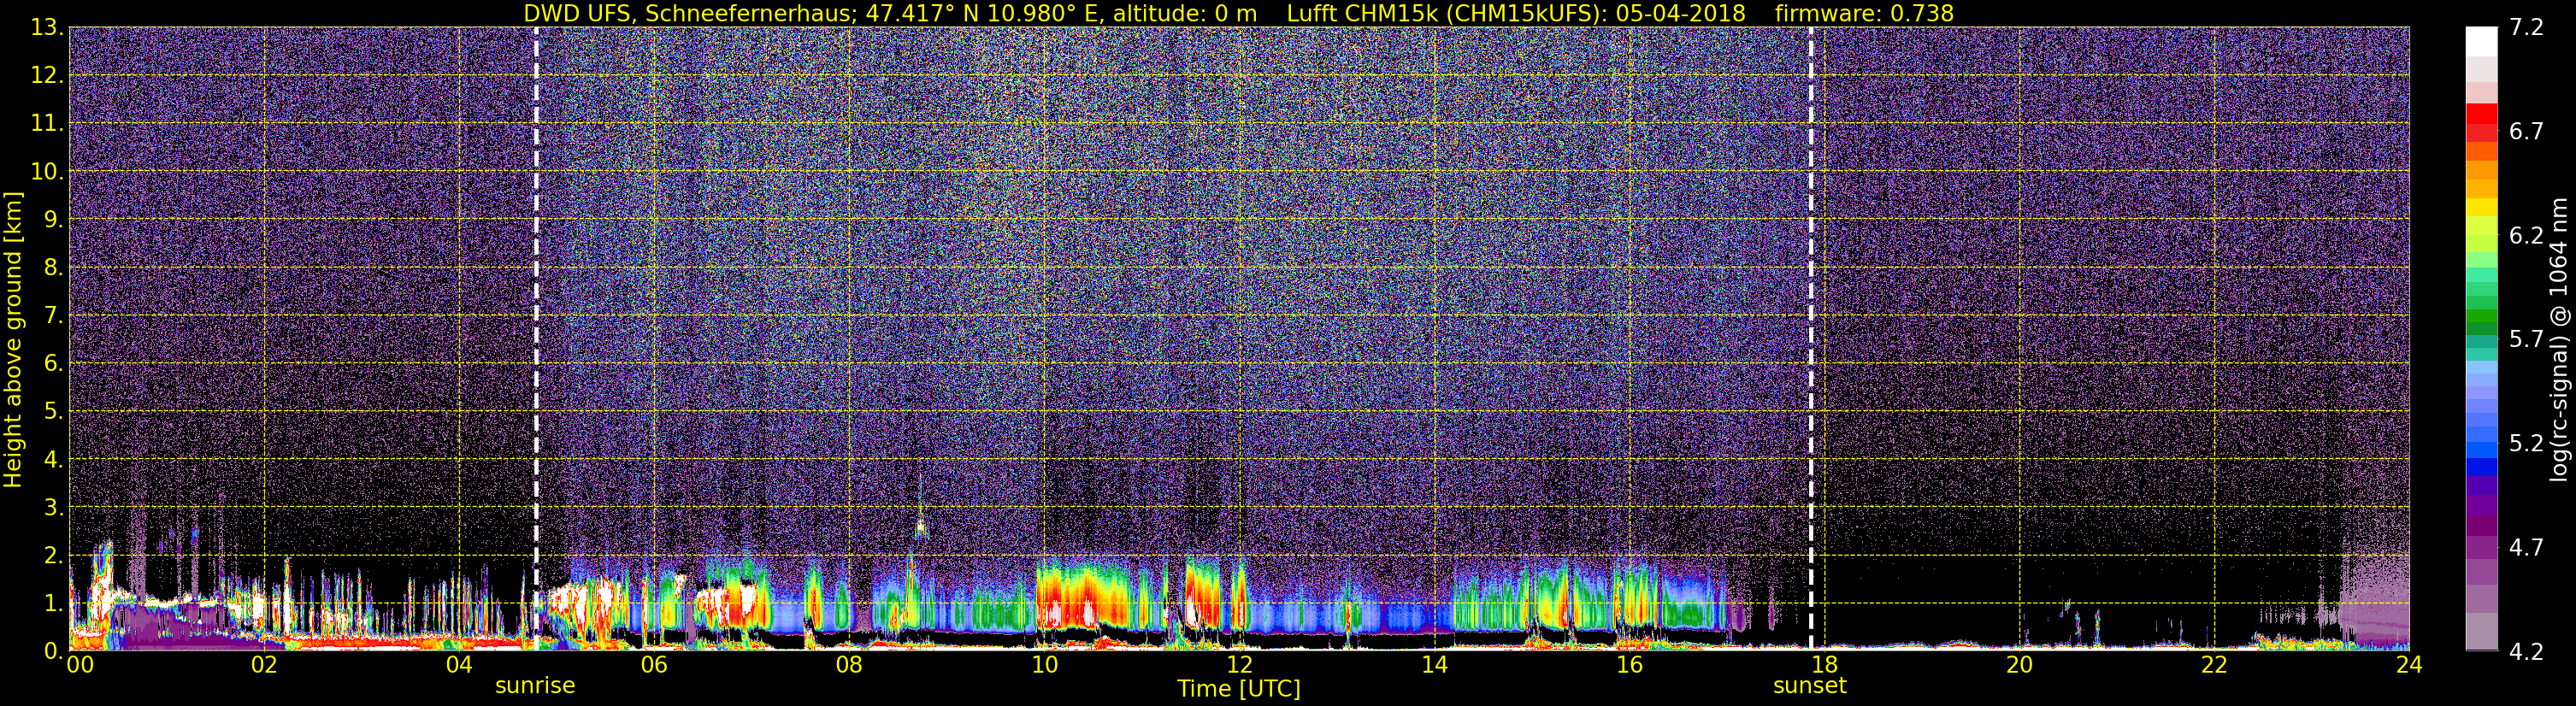Click the 'log(rc-signal) @ 1064 nm' colorbar title

coord(2558,339)
